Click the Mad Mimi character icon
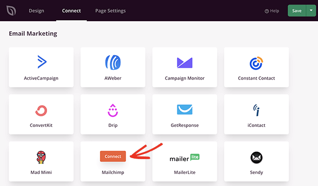 [41, 157]
